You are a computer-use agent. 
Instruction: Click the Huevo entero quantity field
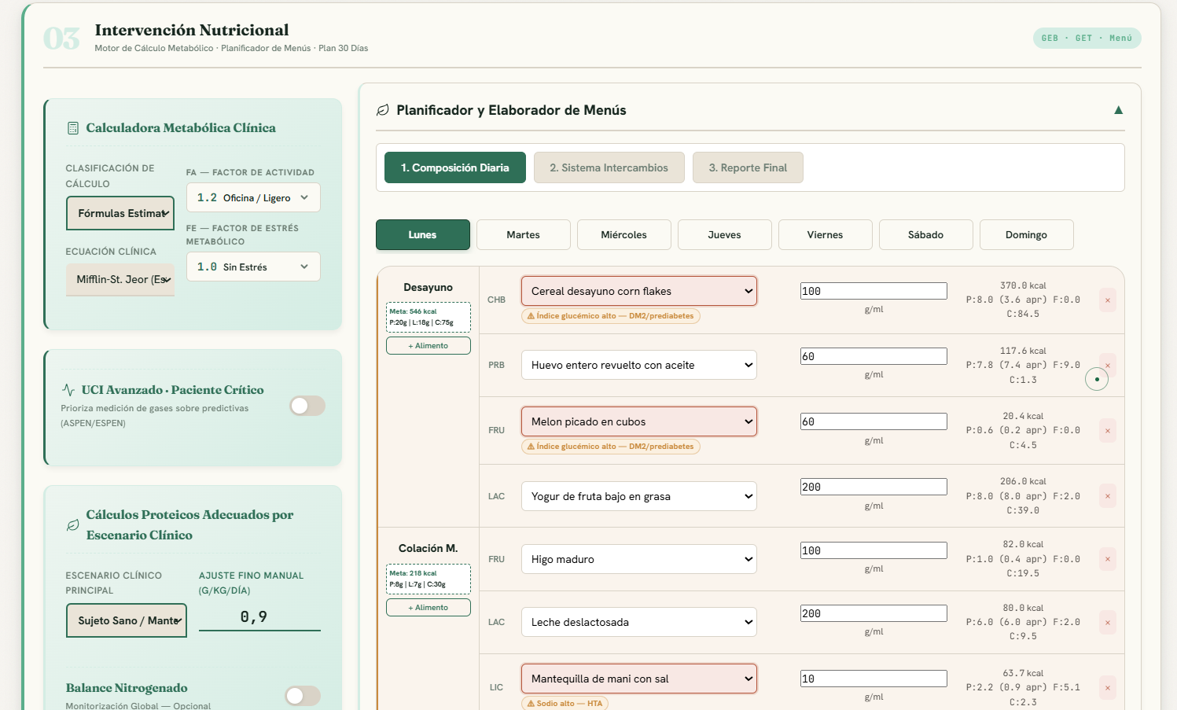tap(874, 356)
